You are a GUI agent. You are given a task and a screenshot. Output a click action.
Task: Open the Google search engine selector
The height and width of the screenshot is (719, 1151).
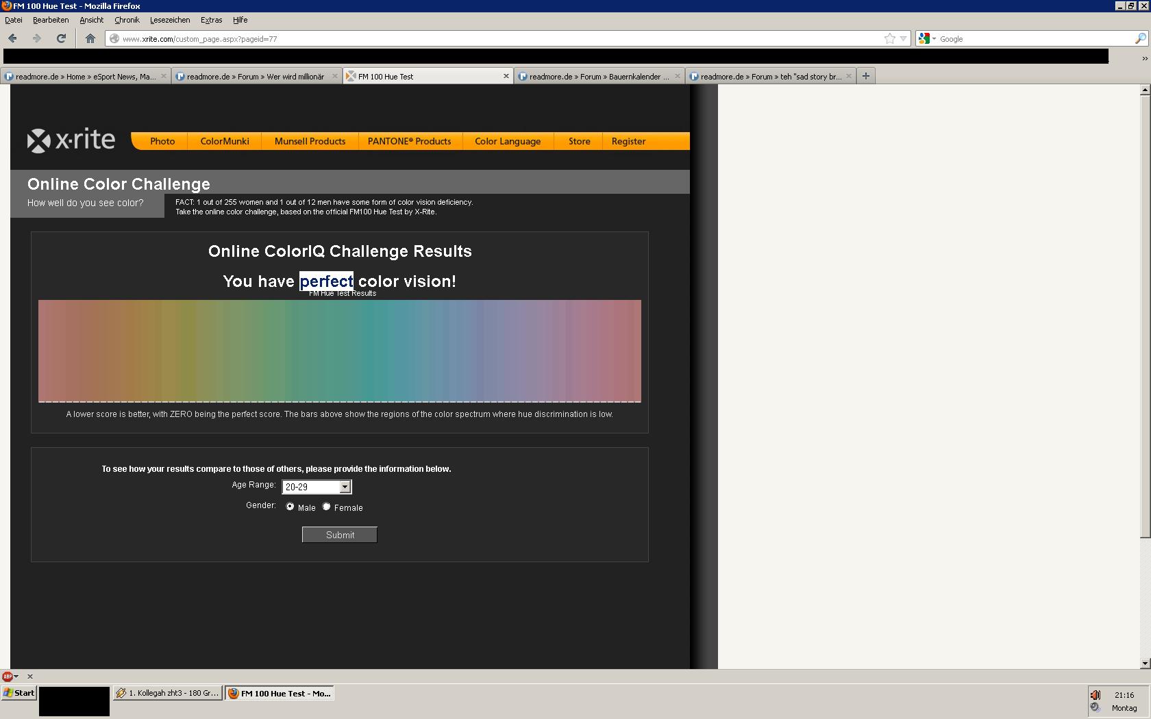[x=927, y=38]
